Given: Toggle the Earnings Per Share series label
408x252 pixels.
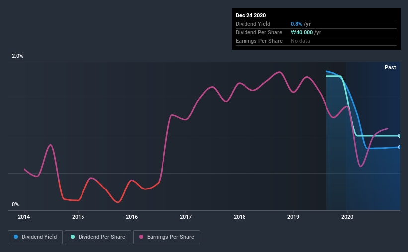Looking at the screenshot, I should (x=170, y=237).
